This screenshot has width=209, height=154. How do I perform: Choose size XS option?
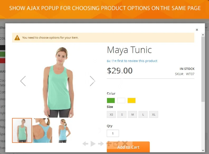tap(111, 114)
